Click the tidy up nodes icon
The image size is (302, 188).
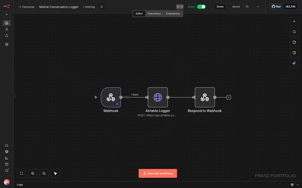(x=55, y=173)
